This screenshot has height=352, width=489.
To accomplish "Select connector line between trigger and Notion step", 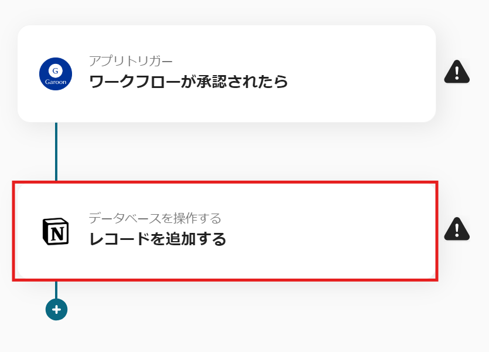I will 56,151.
